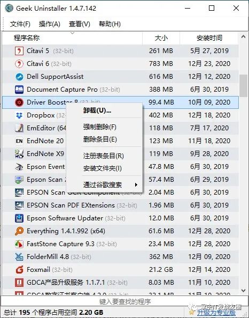Choose 卸载(U)... from context menu
249x318 pixels.
click(97, 110)
